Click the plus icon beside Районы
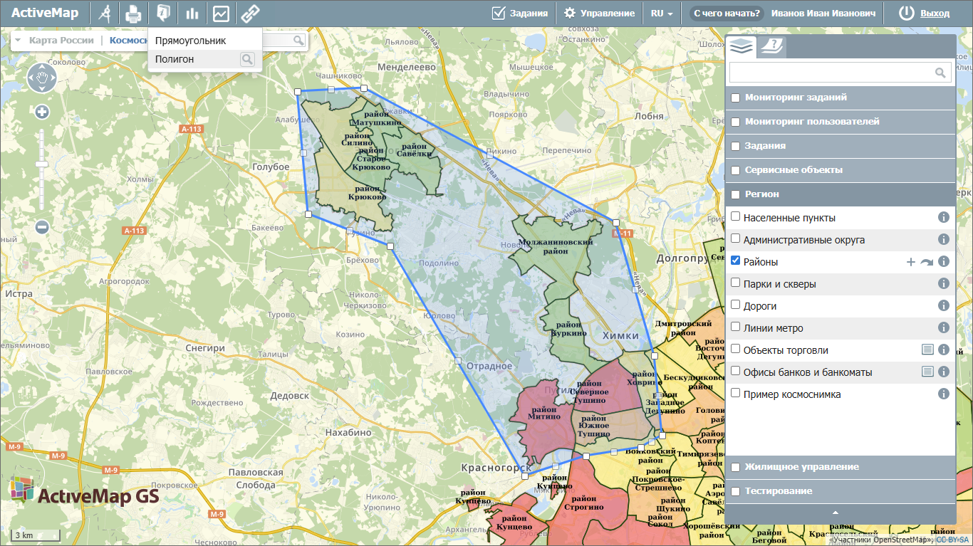This screenshot has height=546, width=973. [910, 262]
